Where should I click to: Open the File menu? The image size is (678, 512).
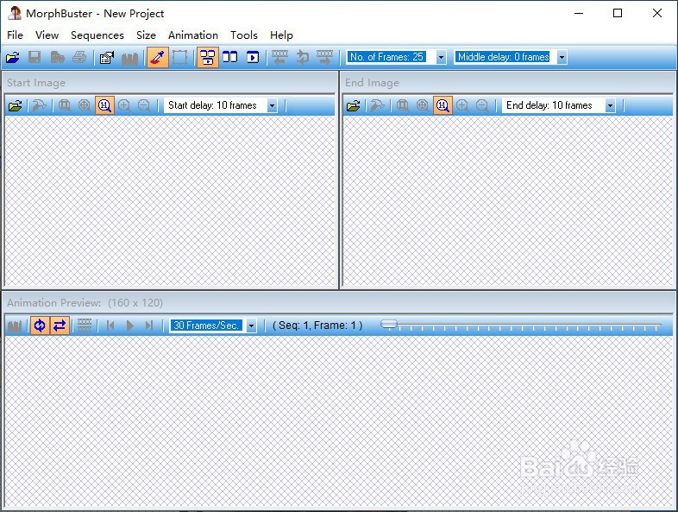coord(16,35)
